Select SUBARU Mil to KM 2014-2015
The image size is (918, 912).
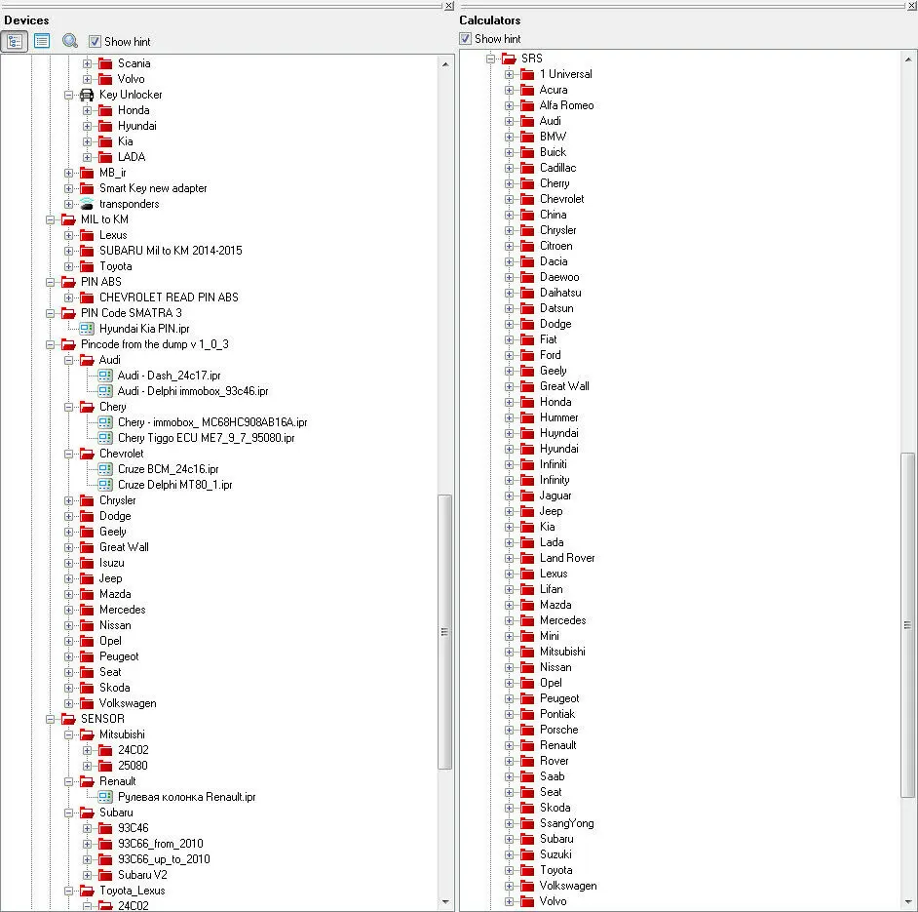[171, 251]
